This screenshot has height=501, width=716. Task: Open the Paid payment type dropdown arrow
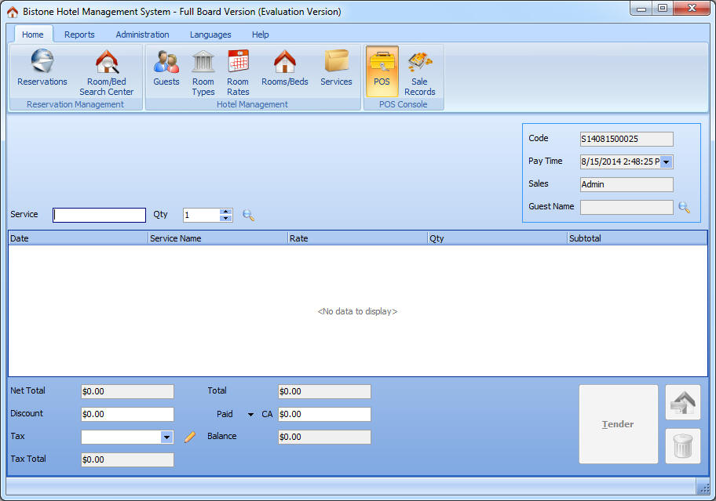point(250,415)
